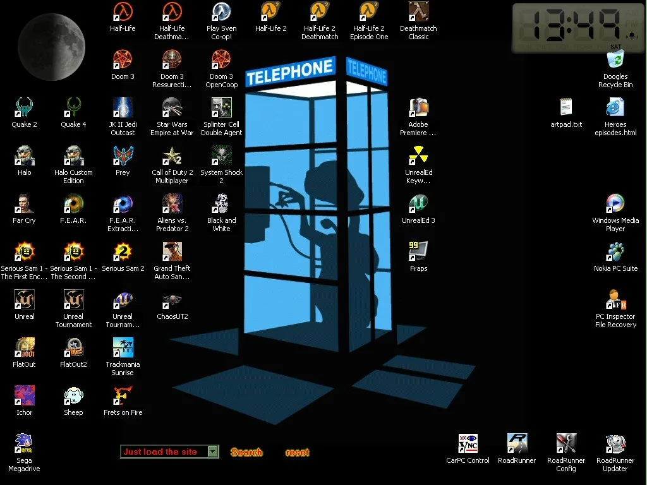The height and width of the screenshot is (485, 647).
Task: Launch PC Inspector File Recovery
Action: point(615,300)
